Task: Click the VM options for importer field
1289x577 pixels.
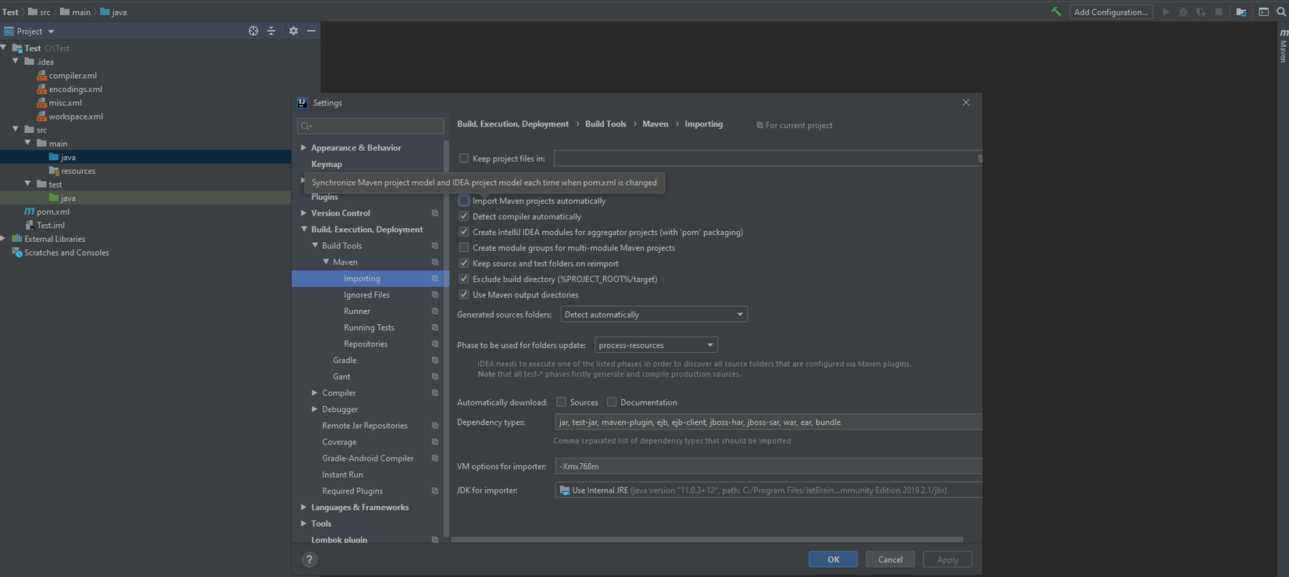Action: click(x=766, y=466)
